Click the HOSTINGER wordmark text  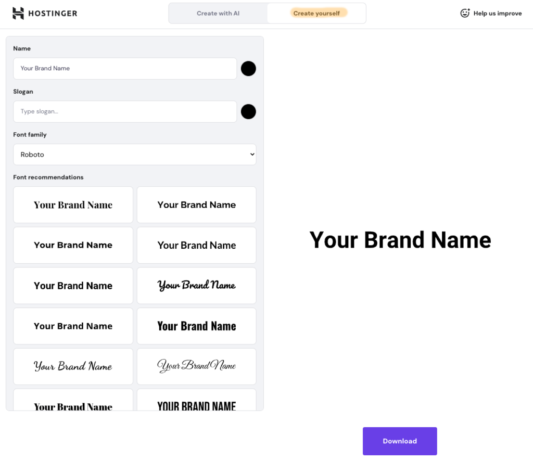point(53,14)
